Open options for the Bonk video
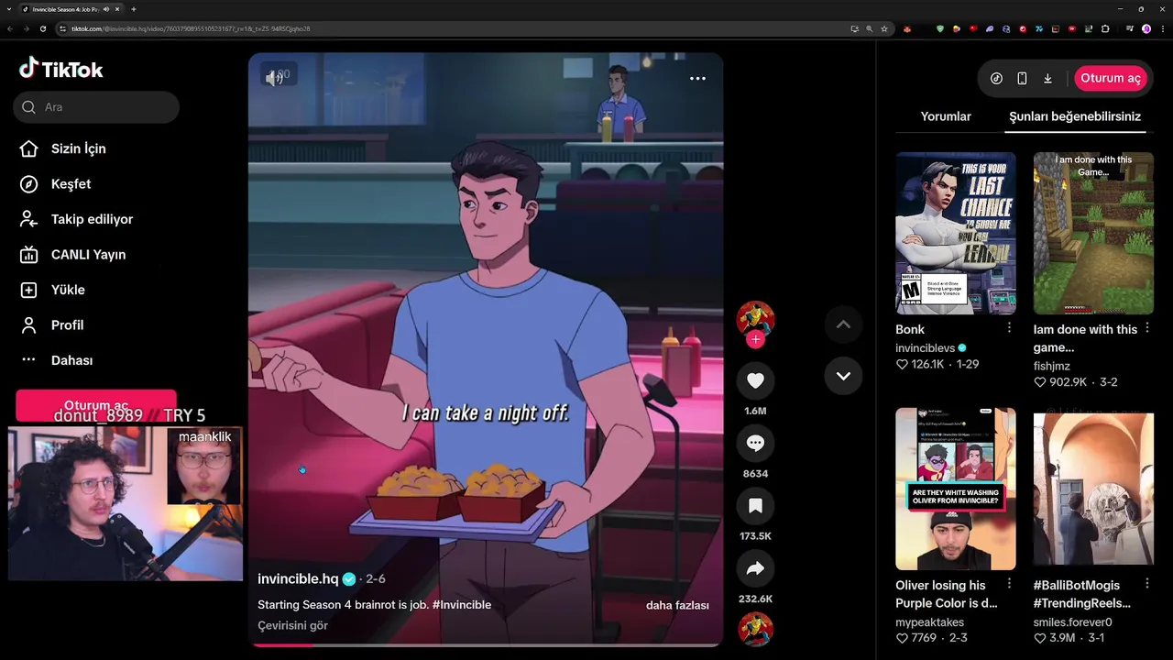The height and width of the screenshot is (660, 1173). coord(1009,328)
